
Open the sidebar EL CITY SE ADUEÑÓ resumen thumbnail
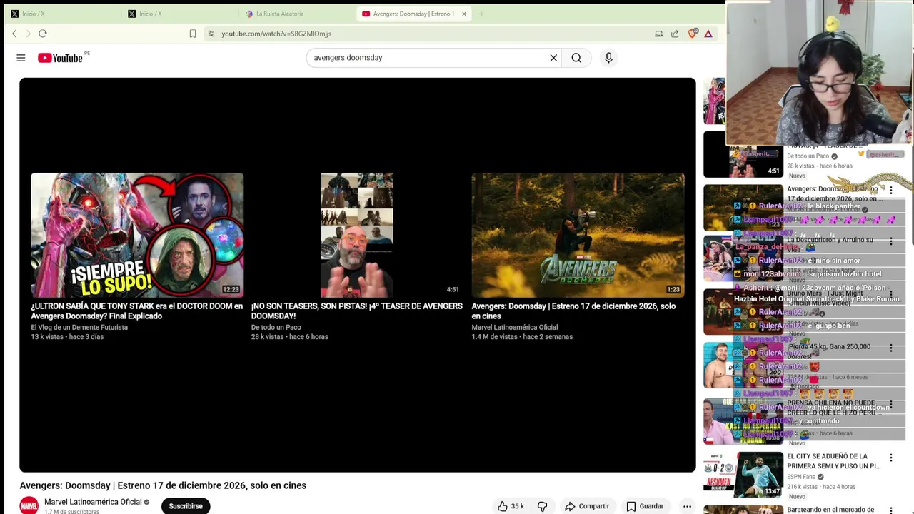click(x=743, y=475)
